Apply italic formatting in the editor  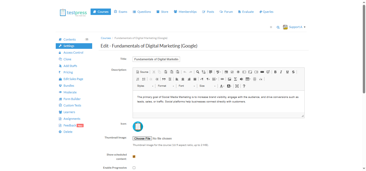(x=281, y=72)
